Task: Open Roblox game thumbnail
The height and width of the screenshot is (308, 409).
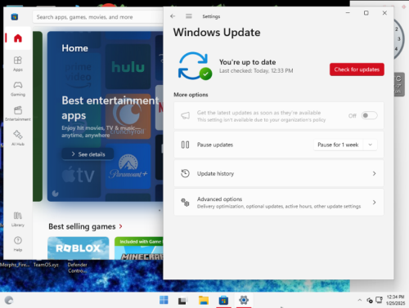Action: click(x=79, y=248)
